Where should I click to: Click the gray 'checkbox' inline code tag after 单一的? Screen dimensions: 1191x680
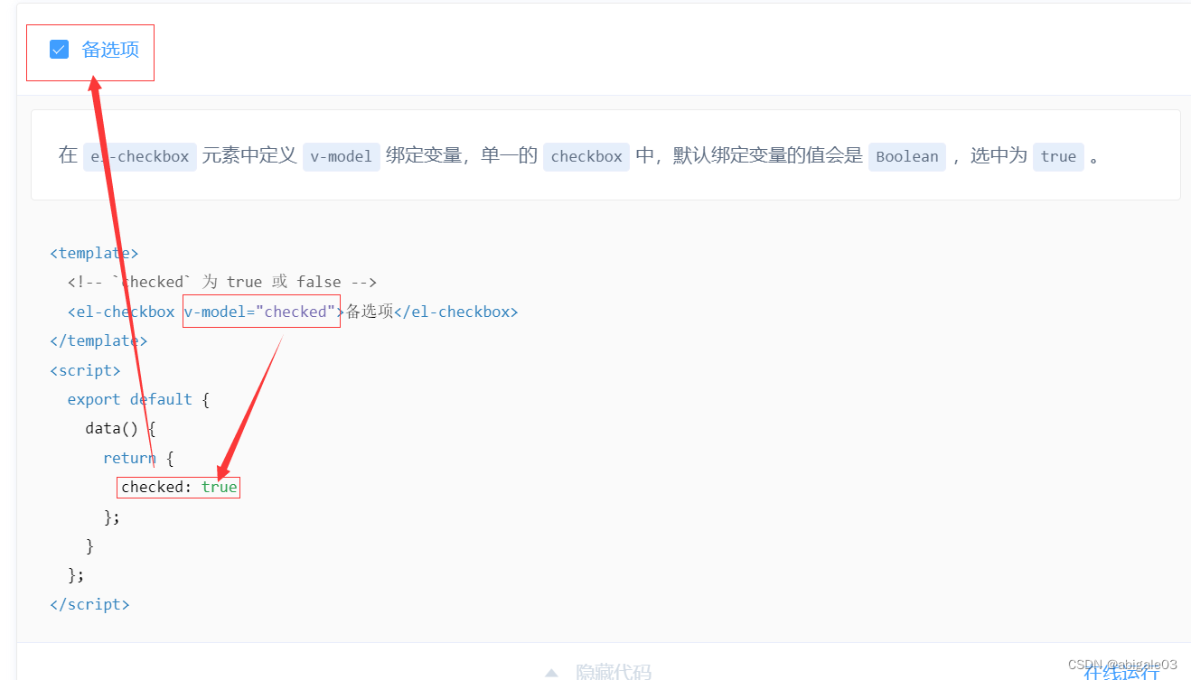[x=586, y=156]
